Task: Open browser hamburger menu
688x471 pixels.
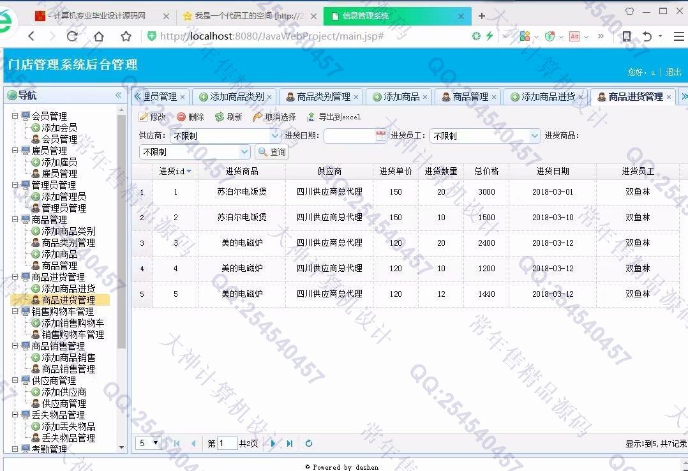Action: point(679,36)
